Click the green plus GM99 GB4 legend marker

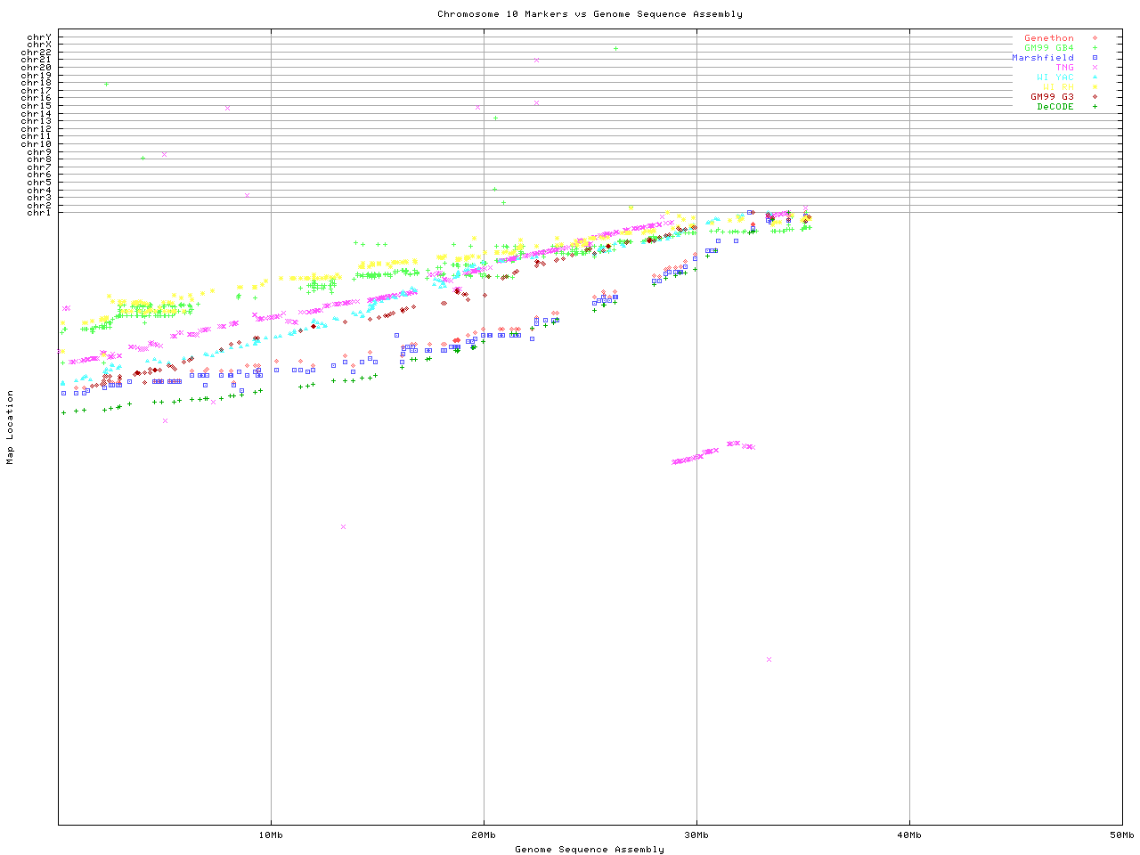coord(1095,48)
